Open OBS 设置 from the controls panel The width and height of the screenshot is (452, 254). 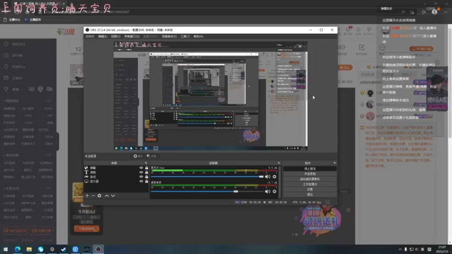[310, 190]
